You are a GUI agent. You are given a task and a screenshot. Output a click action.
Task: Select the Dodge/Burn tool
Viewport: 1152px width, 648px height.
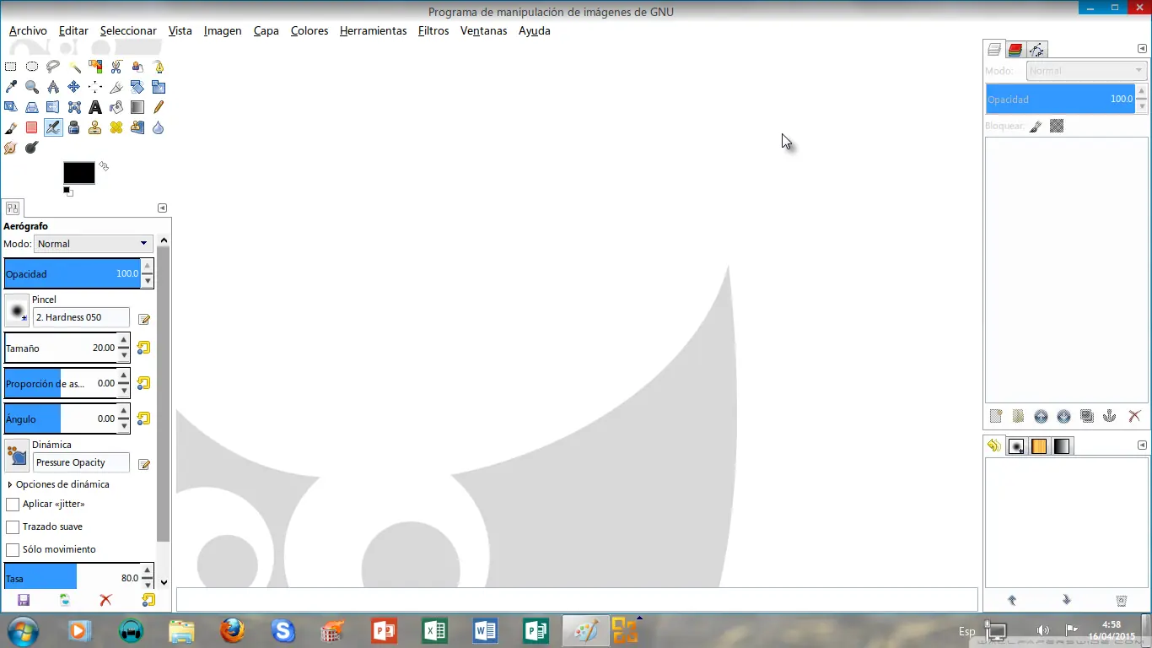(x=32, y=148)
